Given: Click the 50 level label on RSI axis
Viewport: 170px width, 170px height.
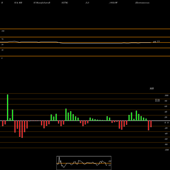Looking at the screenshot, I should pos(2,45).
